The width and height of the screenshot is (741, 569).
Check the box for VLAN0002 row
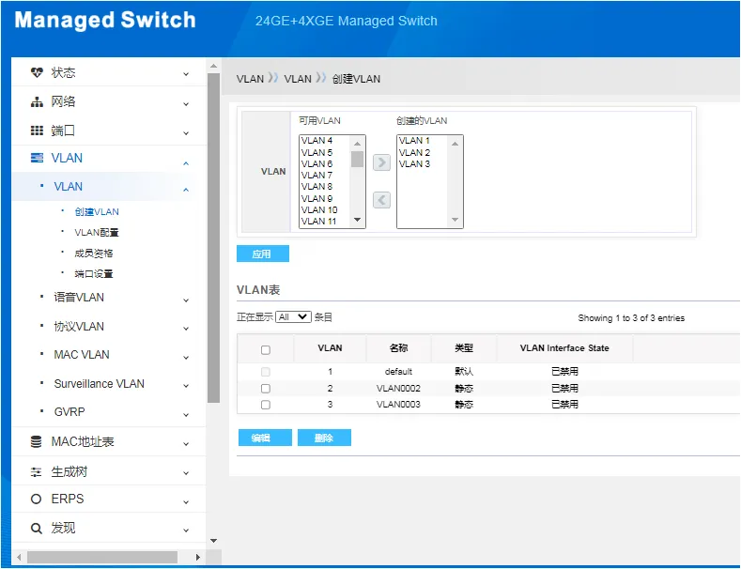266,389
